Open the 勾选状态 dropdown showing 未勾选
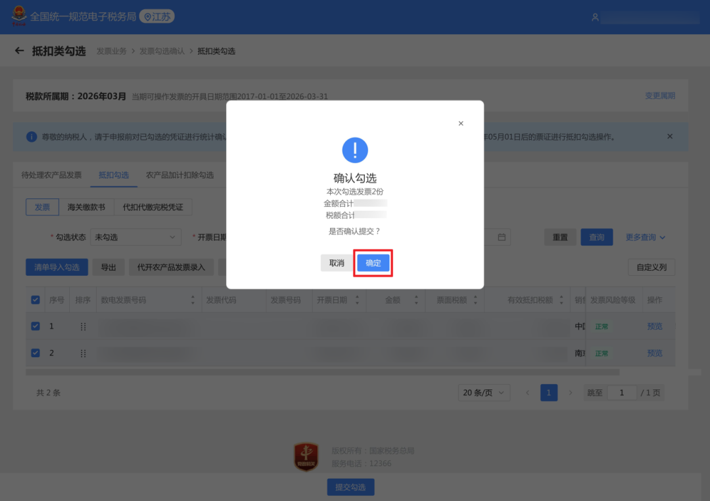The height and width of the screenshot is (501, 710). [x=135, y=237]
